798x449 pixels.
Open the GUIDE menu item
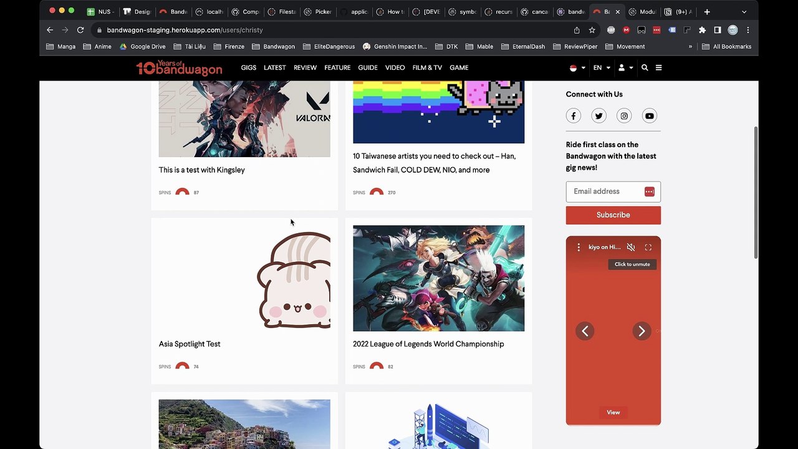tap(368, 68)
